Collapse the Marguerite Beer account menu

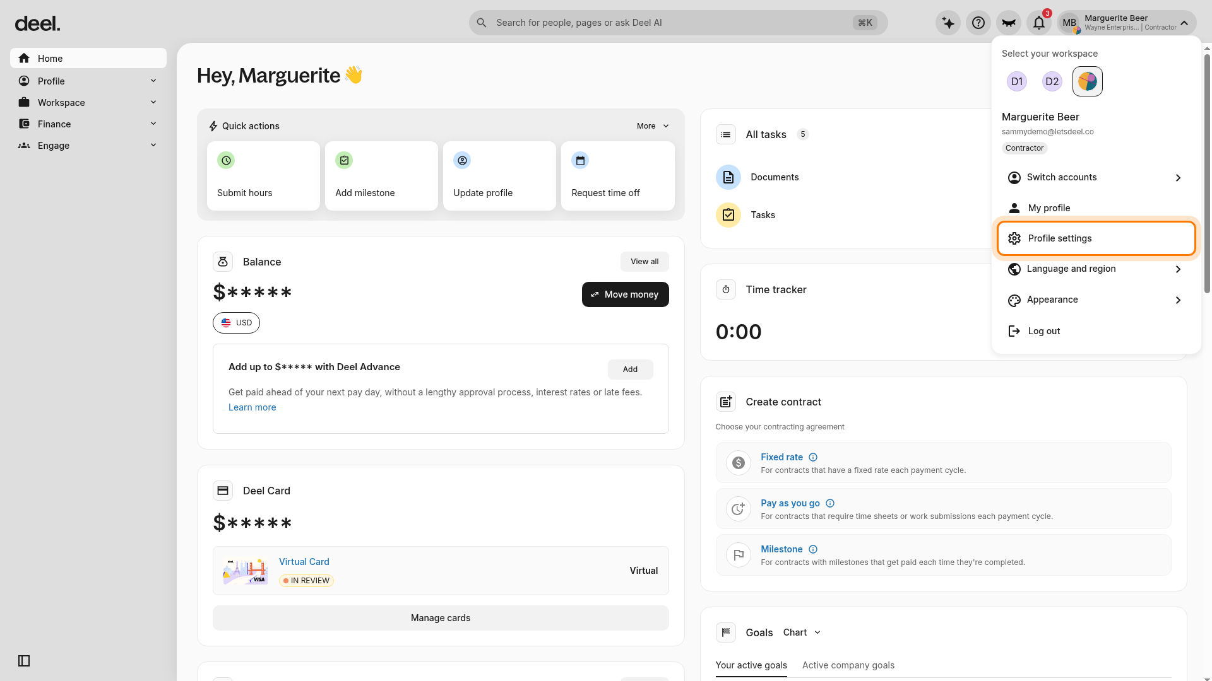pyautogui.click(x=1127, y=23)
